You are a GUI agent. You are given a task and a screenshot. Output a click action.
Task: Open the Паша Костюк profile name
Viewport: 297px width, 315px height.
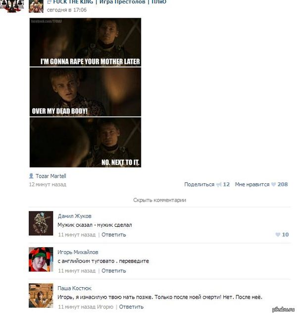pyautogui.click(x=75, y=288)
